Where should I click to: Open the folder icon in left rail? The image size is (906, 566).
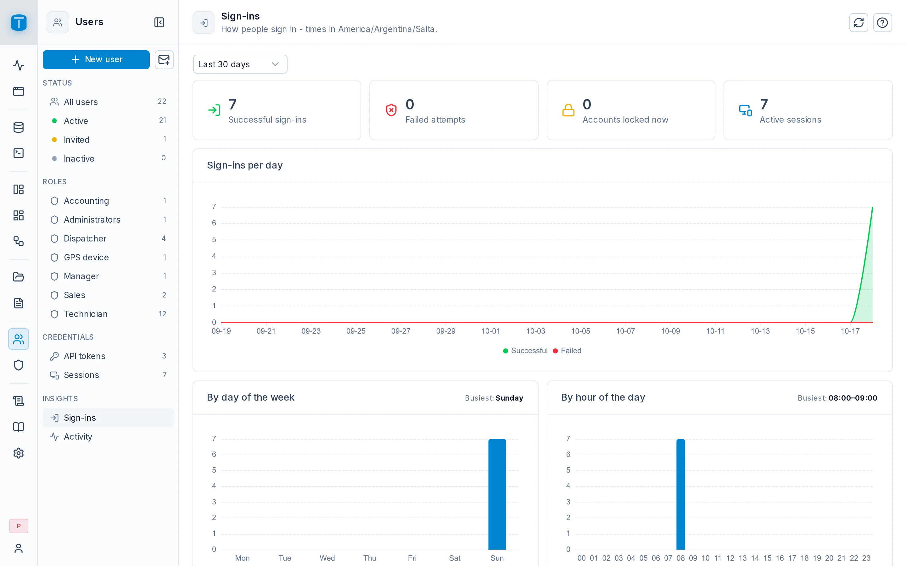click(18, 277)
